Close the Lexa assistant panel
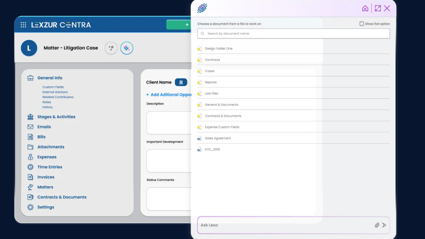 pyautogui.click(x=387, y=8)
